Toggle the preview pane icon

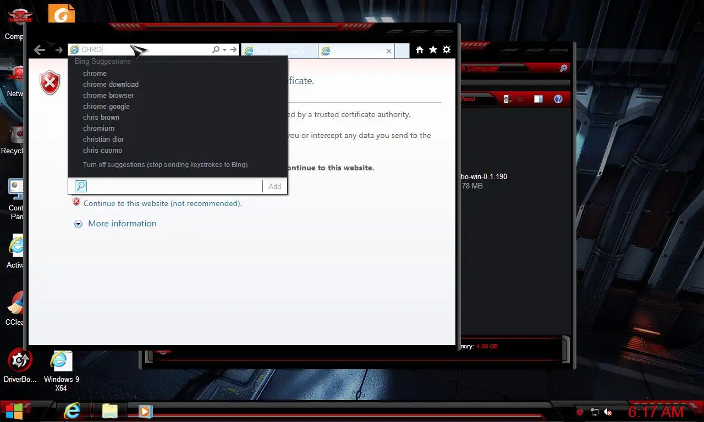pyautogui.click(x=538, y=99)
